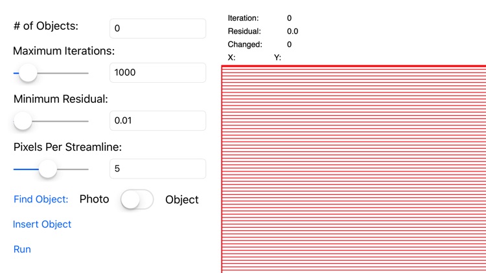Click the Y: coordinate label
486x273 pixels.
point(277,58)
